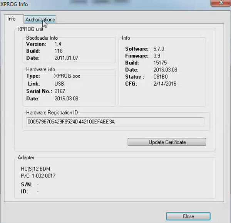The height and width of the screenshot is (223, 231).
Task: Close the XPROG Info window with X
Action: click(x=221, y=3)
